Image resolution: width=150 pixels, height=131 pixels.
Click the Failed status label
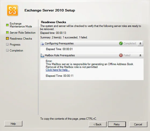point(127,55)
